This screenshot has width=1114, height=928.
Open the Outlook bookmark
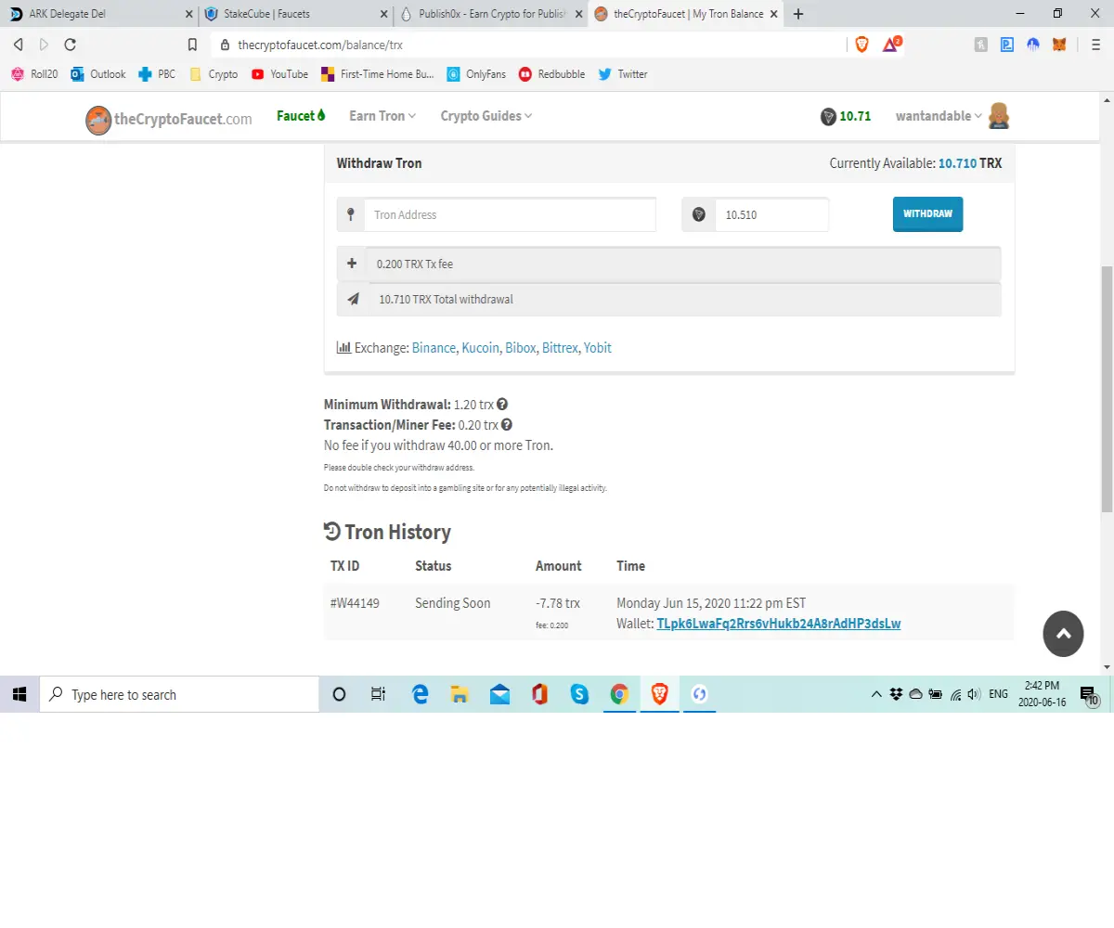[97, 74]
